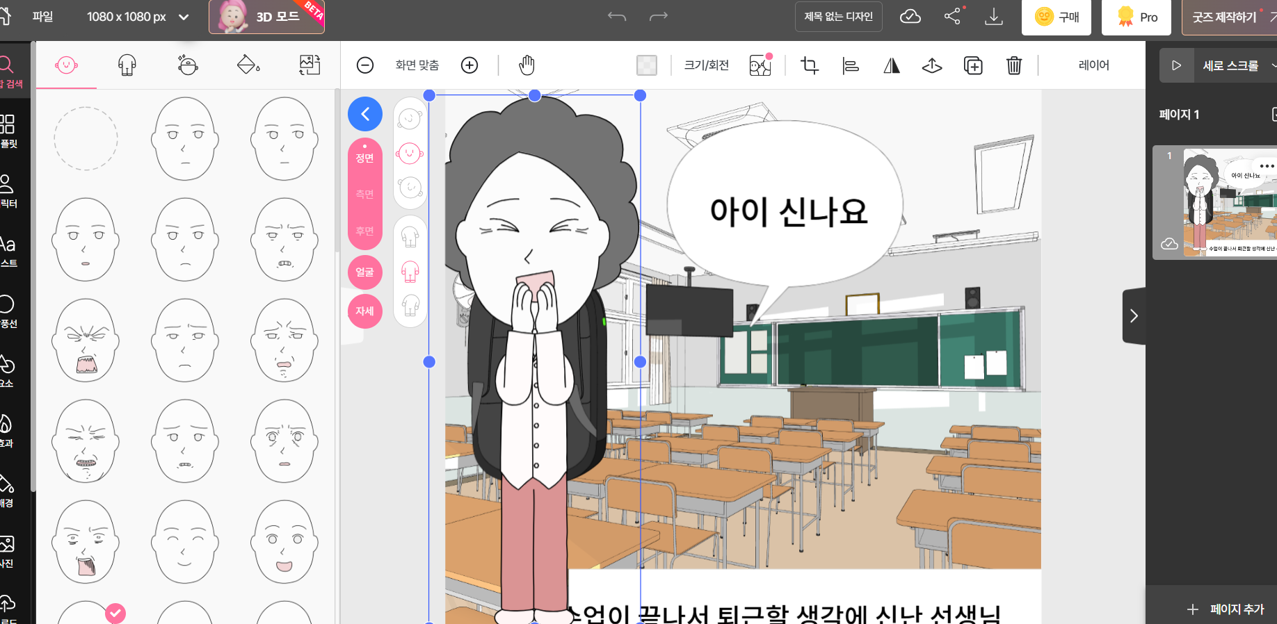Click the align objects icon

(850, 65)
